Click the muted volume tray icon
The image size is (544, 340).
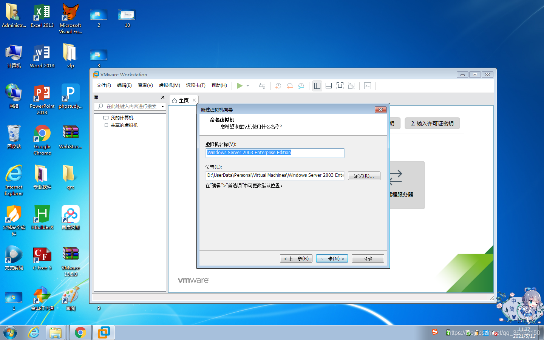point(496,333)
